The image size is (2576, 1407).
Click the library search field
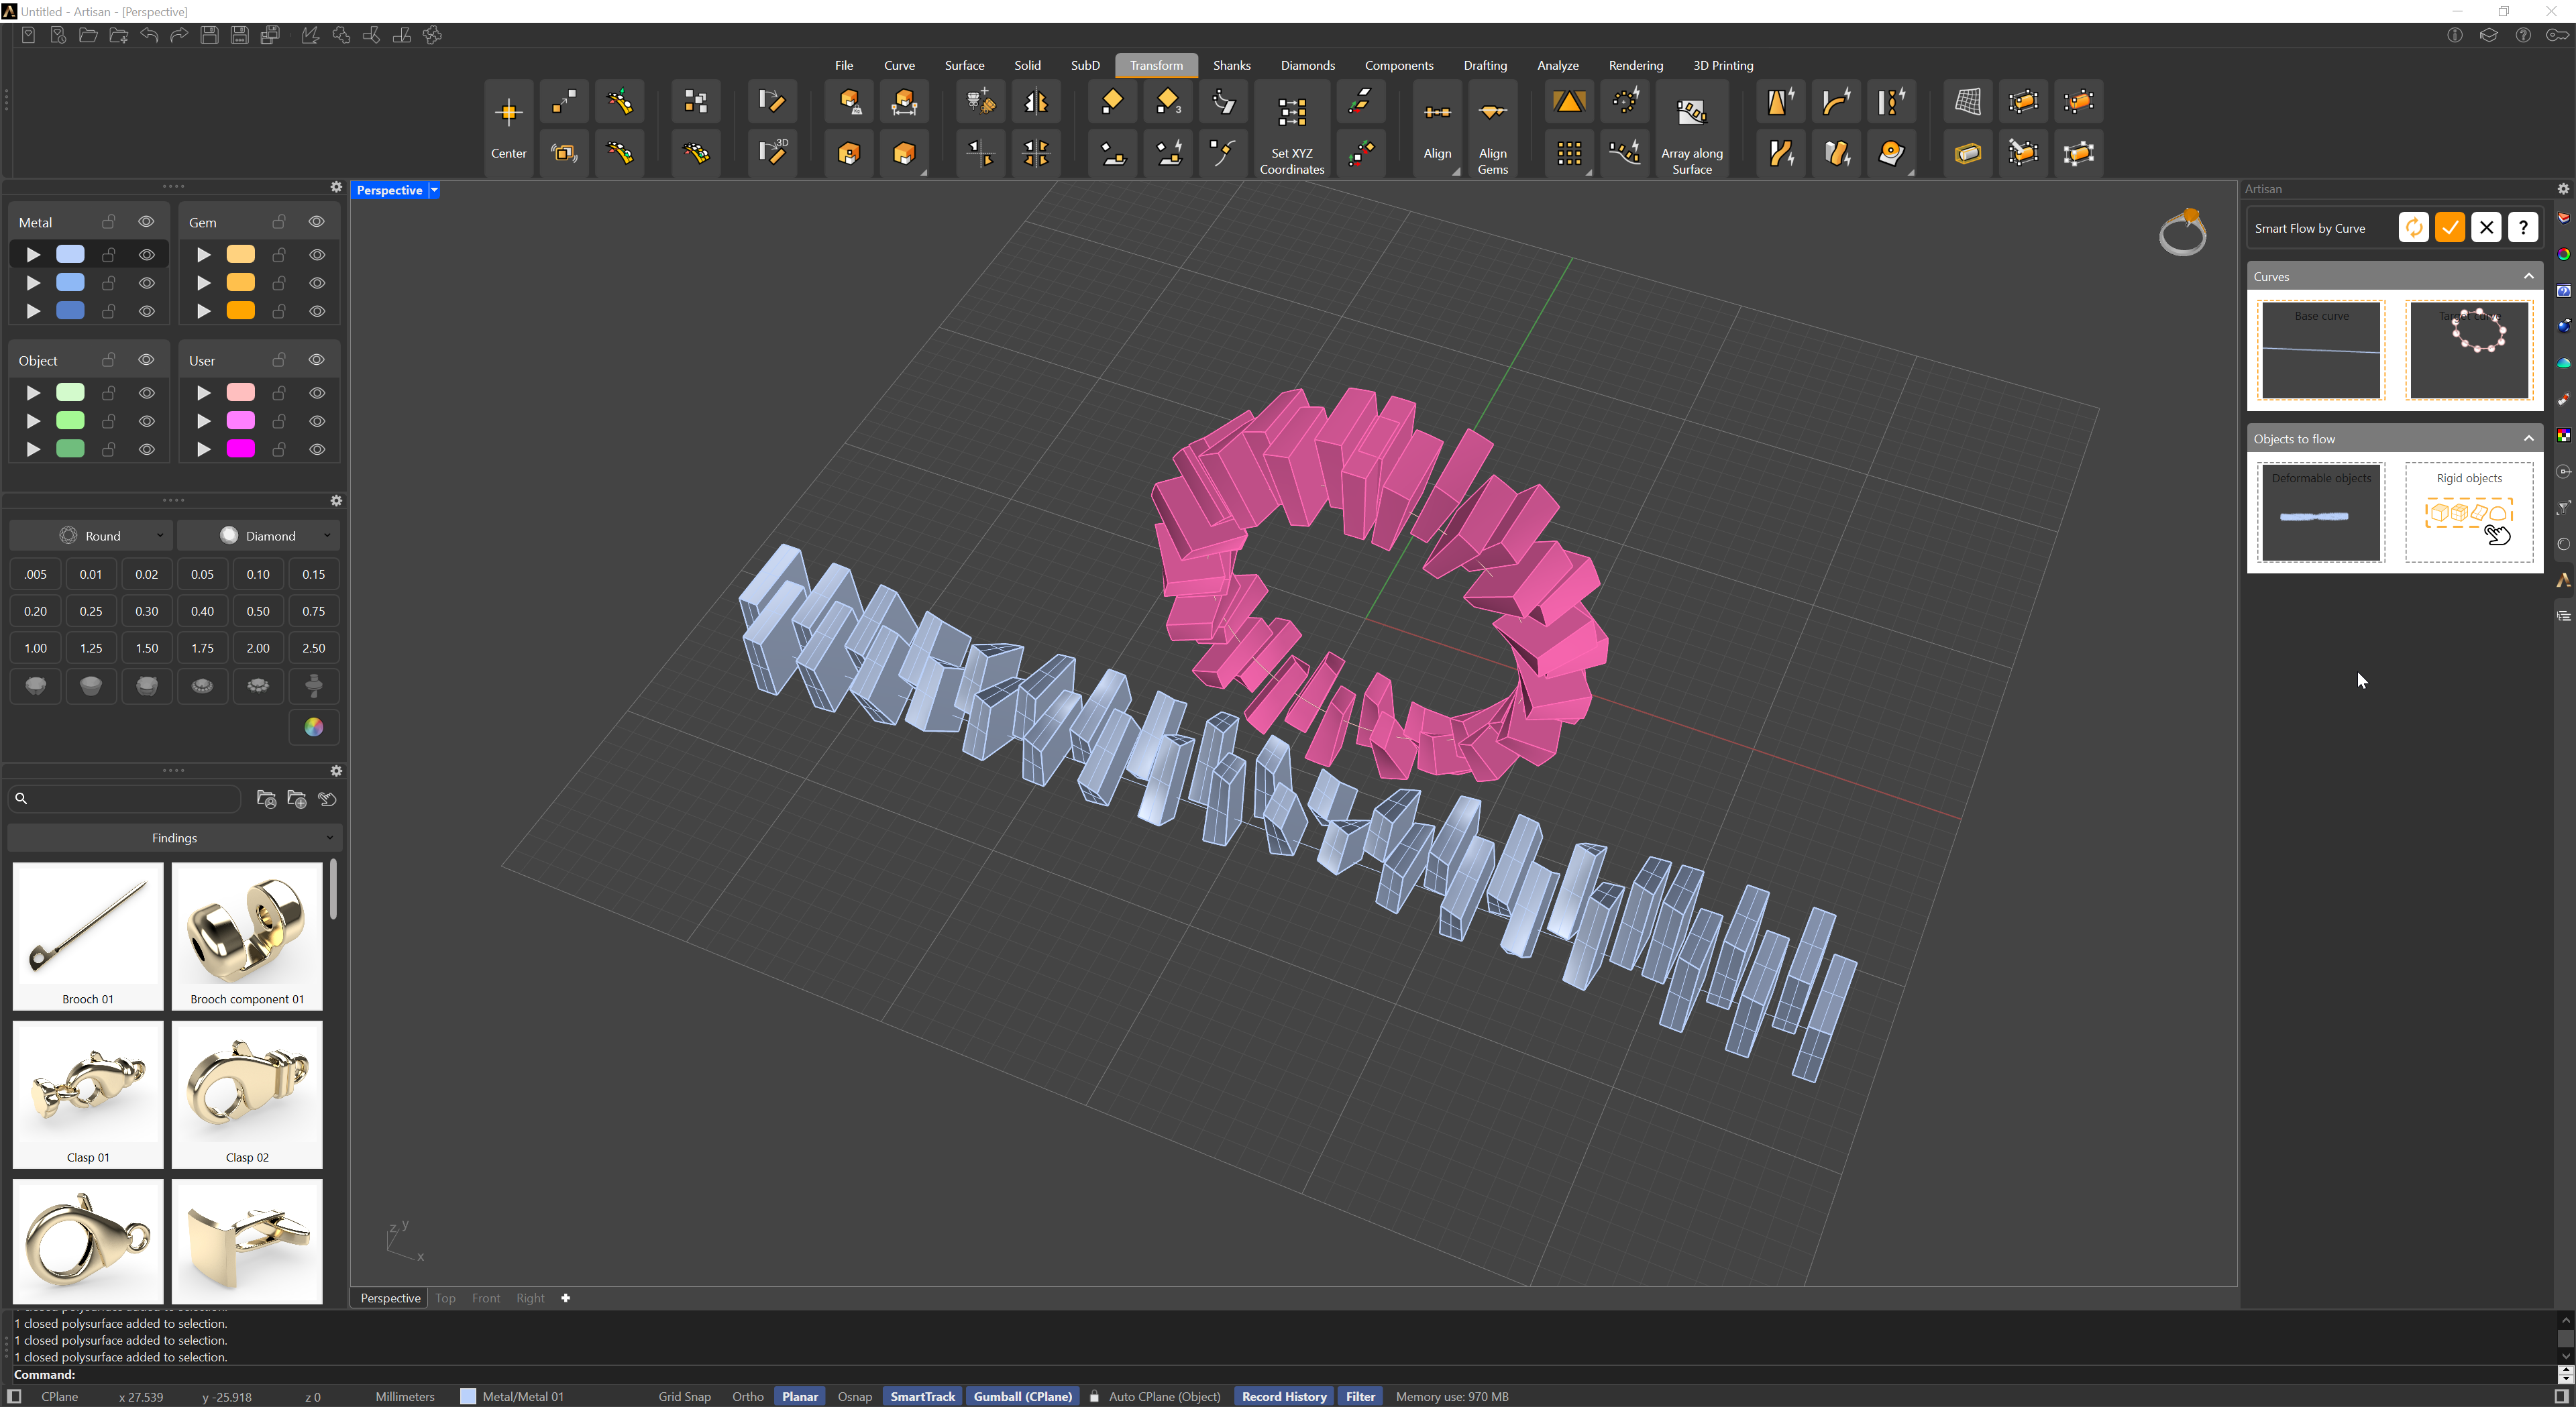click(x=125, y=799)
